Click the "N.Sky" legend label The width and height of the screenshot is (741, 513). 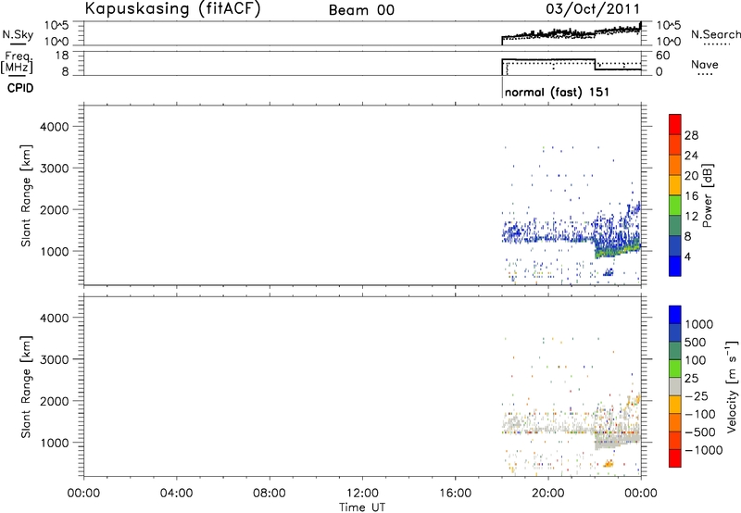(x=18, y=34)
